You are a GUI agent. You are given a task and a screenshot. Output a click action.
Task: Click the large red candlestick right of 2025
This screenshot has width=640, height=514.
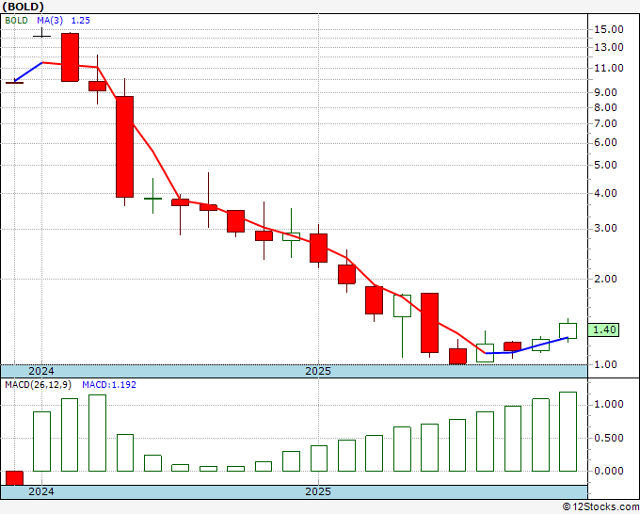tap(430, 323)
